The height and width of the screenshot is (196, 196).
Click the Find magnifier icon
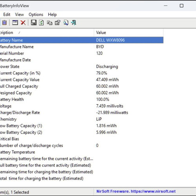[66, 23]
